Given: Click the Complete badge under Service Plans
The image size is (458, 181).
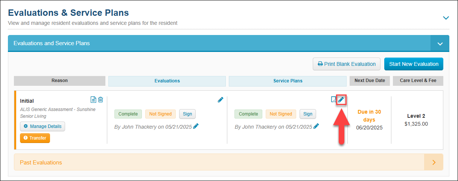Looking at the screenshot, I should point(248,114).
